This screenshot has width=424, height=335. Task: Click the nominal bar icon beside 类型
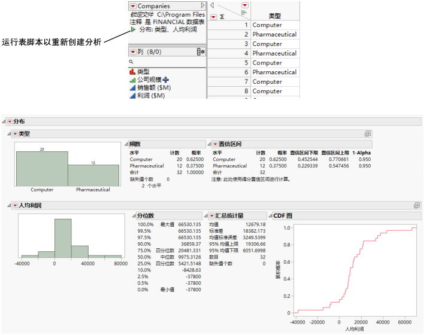132,72
